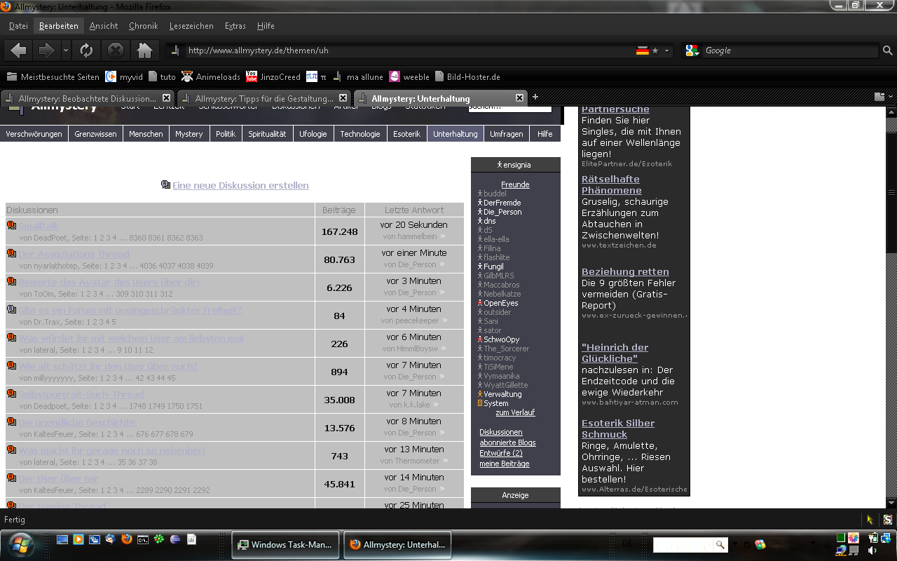The height and width of the screenshot is (561, 897).
Task: Open a new tab with the plus button
Action: pyautogui.click(x=535, y=97)
